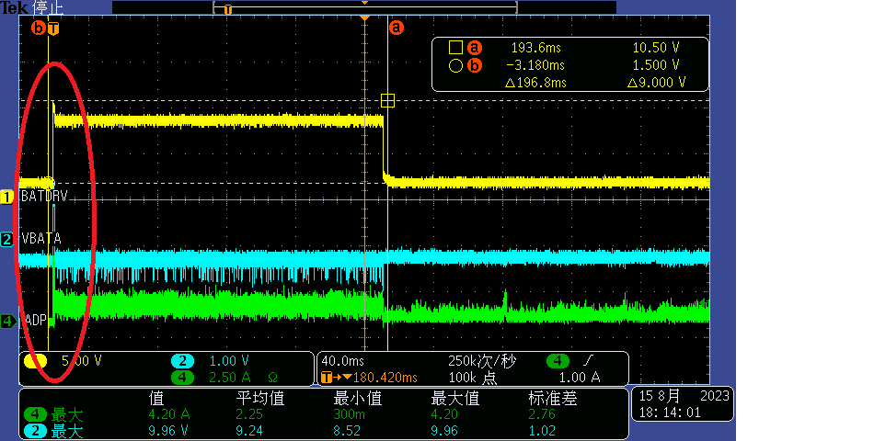Click the 1.00 A trigger level readout
Viewport: 874px width, 441px height.
click(x=579, y=378)
